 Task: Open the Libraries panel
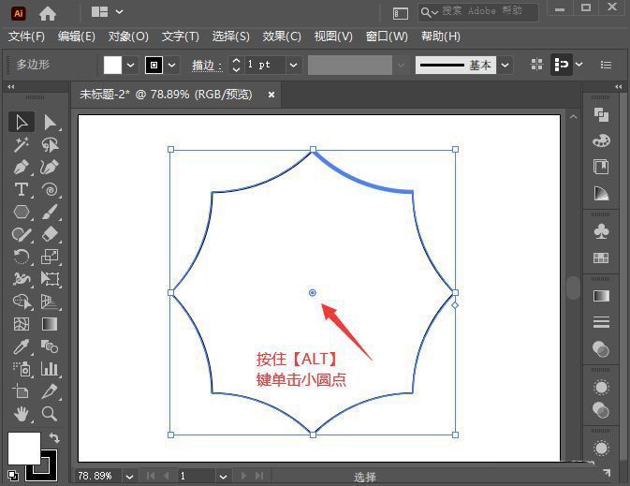point(601,167)
